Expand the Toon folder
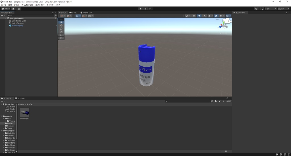Viewport: 291px width, 156px height. click(x=3, y=128)
